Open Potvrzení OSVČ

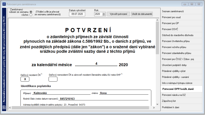point(181,29)
